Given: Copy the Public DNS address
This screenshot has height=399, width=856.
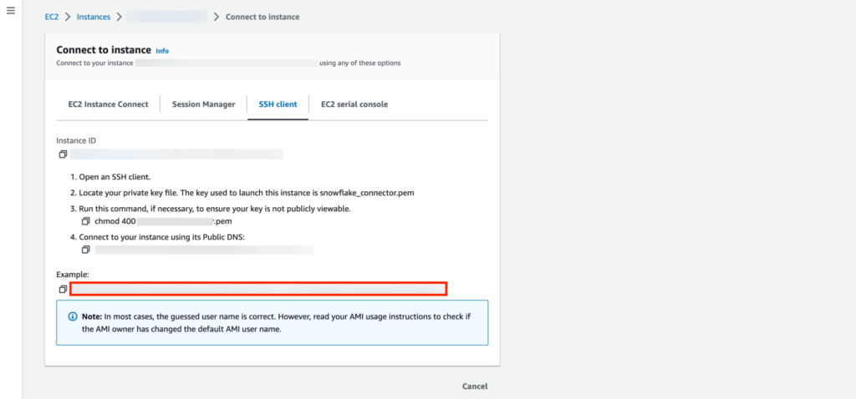Looking at the screenshot, I should point(85,250).
